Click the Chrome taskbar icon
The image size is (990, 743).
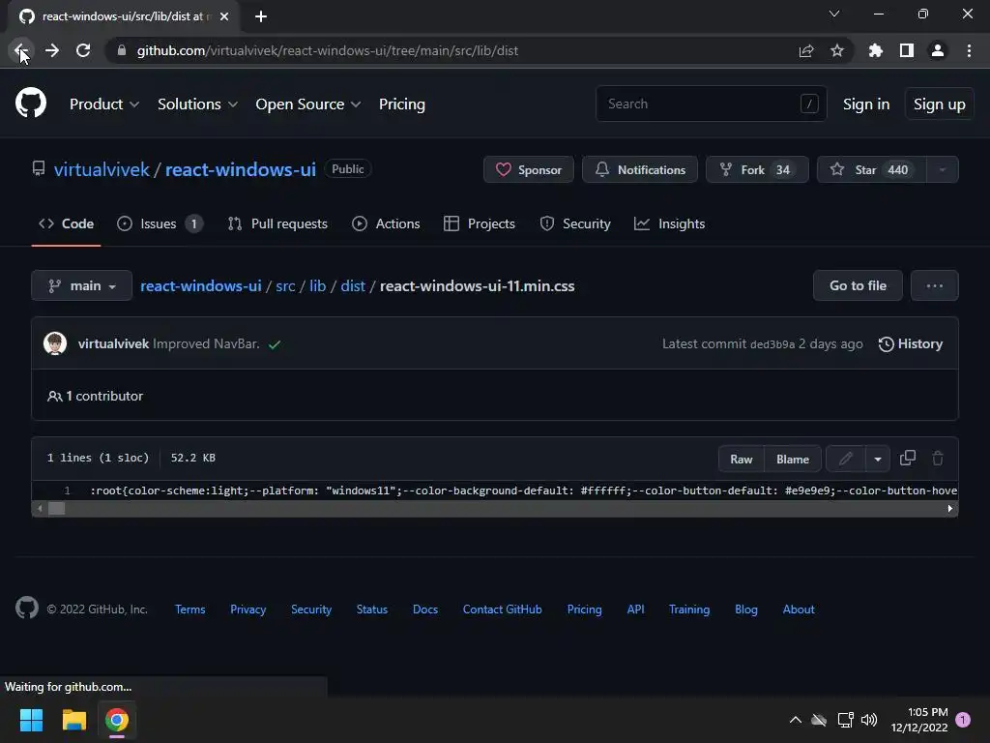coord(117,720)
